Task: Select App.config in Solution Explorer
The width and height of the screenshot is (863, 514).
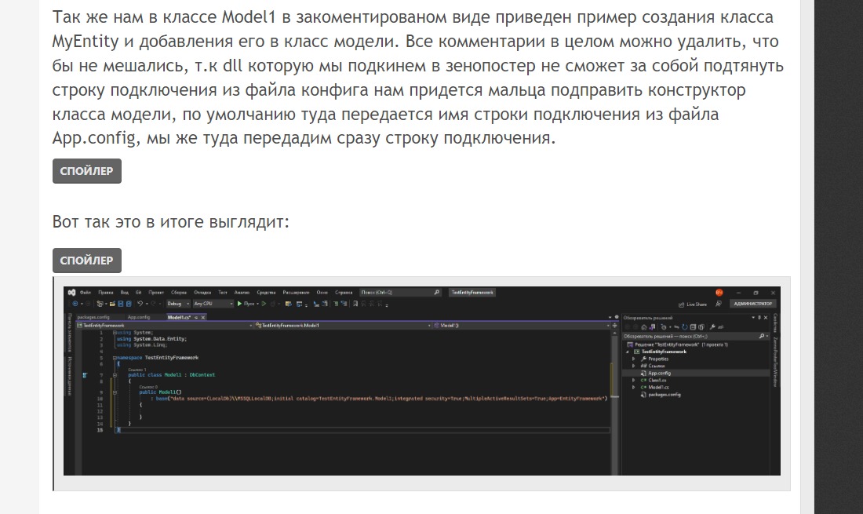Action: tap(658, 373)
